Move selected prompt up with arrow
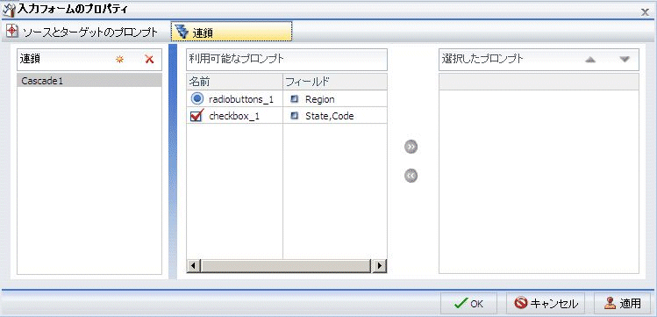 (x=590, y=60)
